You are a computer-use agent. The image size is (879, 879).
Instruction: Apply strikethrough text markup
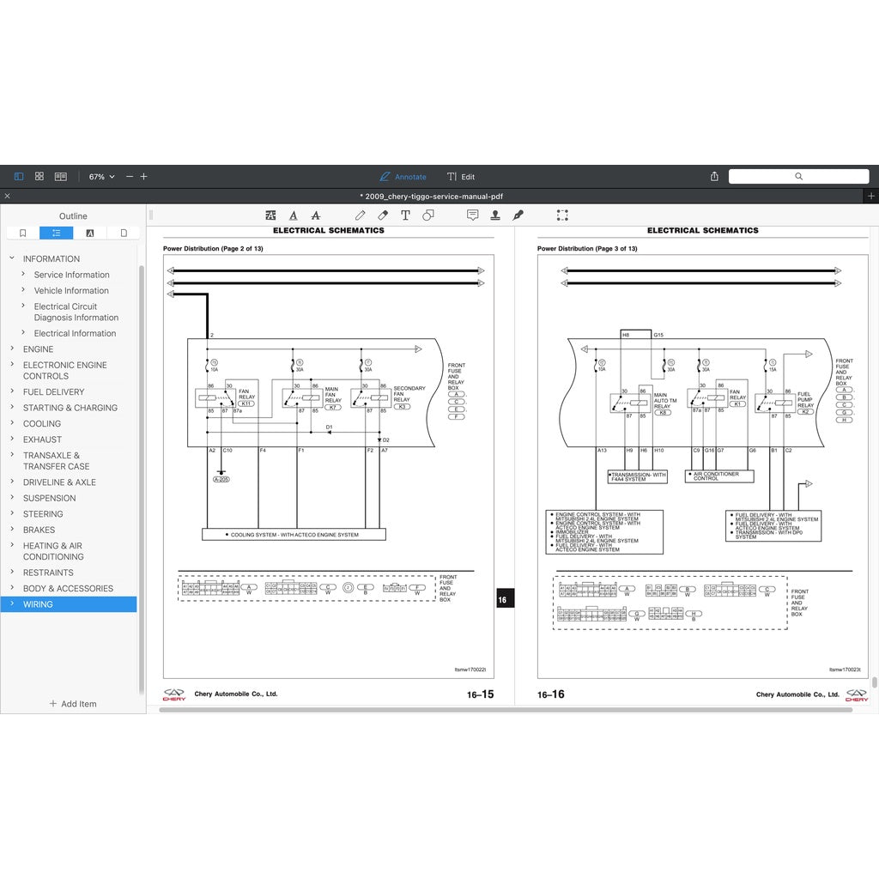coord(315,215)
